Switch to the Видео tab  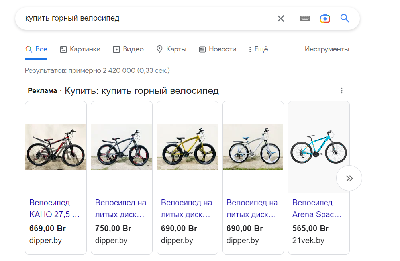click(x=128, y=49)
